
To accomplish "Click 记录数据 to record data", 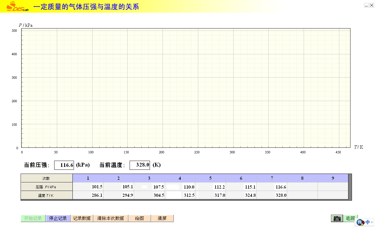I will coord(82,218).
